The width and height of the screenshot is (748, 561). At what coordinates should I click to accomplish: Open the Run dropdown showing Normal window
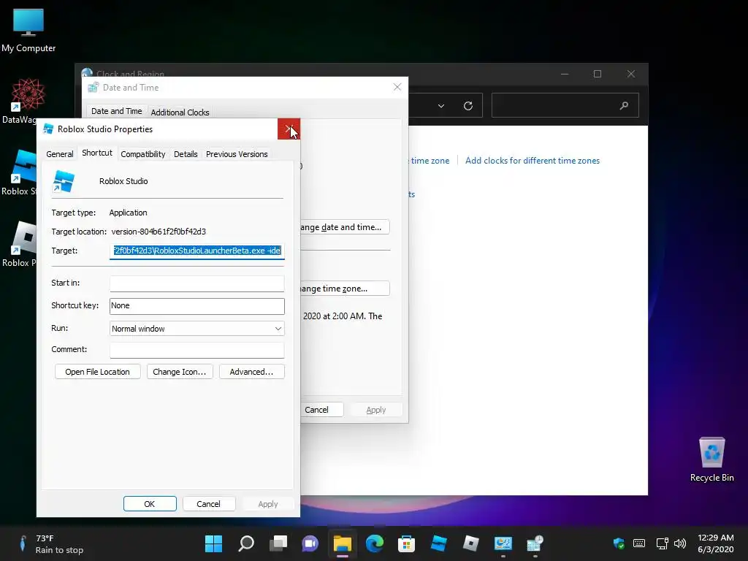click(197, 329)
